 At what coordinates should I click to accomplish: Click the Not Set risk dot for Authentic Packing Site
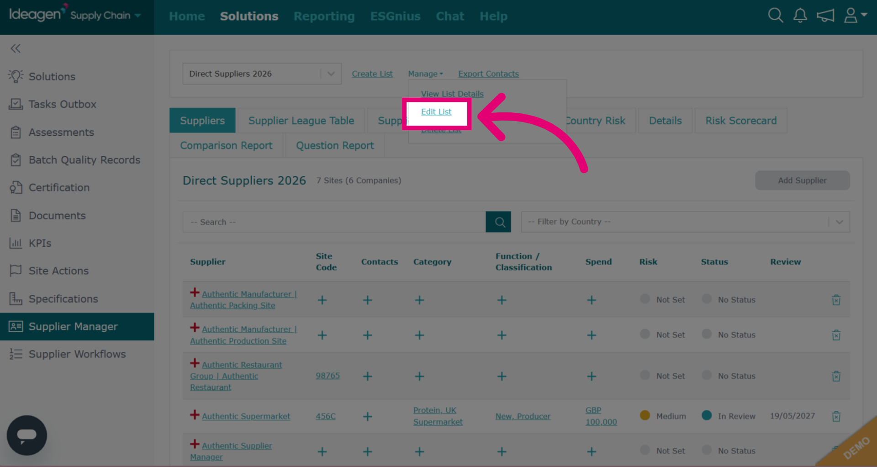(x=645, y=299)
